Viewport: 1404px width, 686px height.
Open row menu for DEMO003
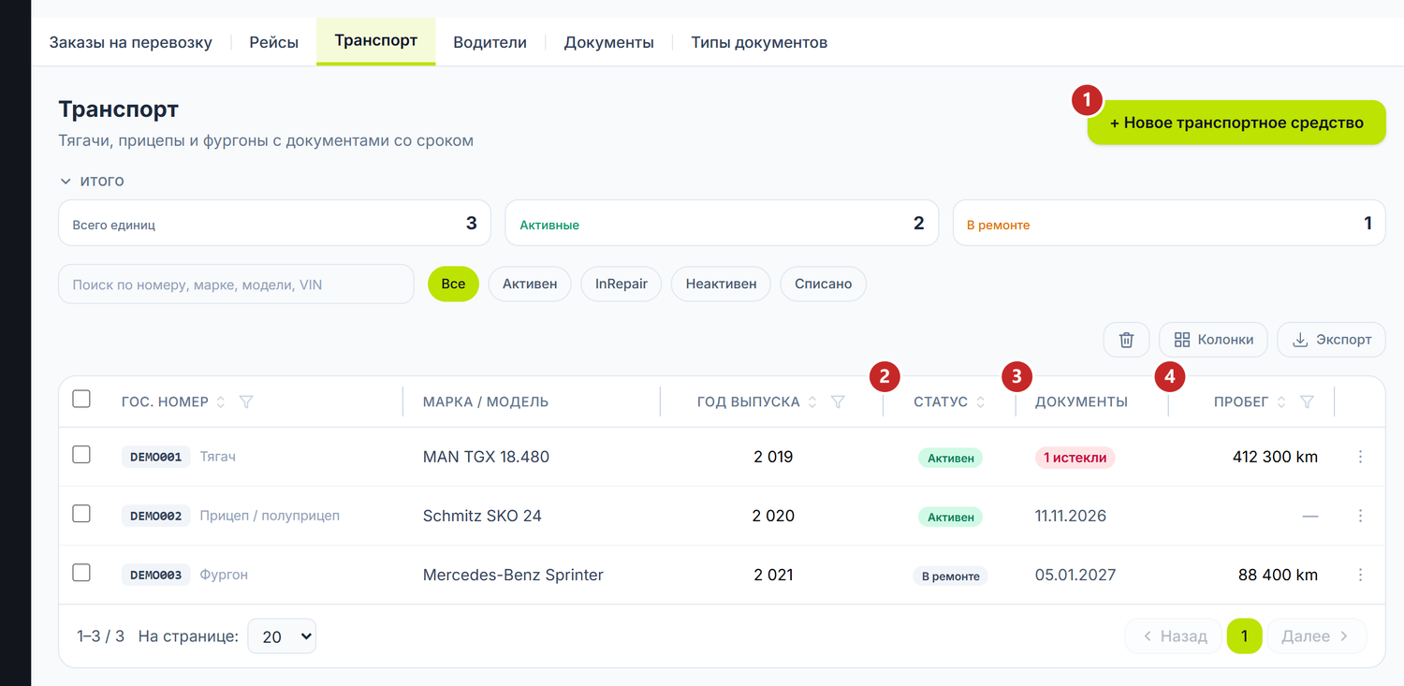(x=1360, y=575)
